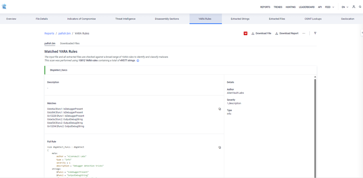Click the site logo in the header

(x=4, y=7)
